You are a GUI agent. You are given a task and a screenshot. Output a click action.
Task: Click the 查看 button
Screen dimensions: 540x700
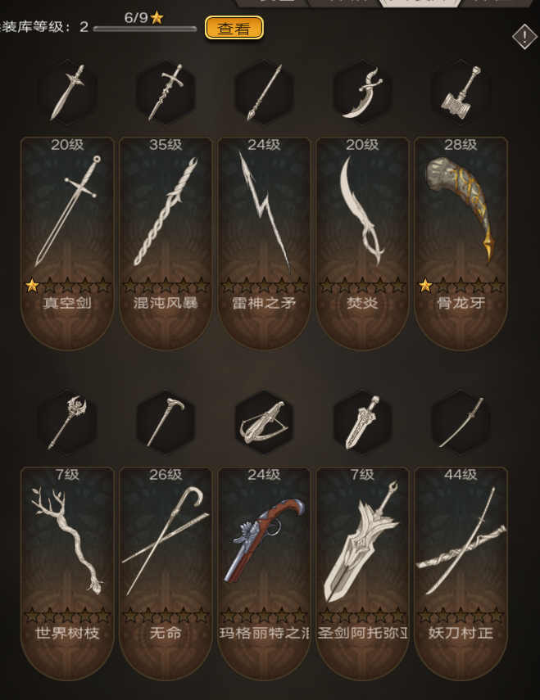click(234, 28)
